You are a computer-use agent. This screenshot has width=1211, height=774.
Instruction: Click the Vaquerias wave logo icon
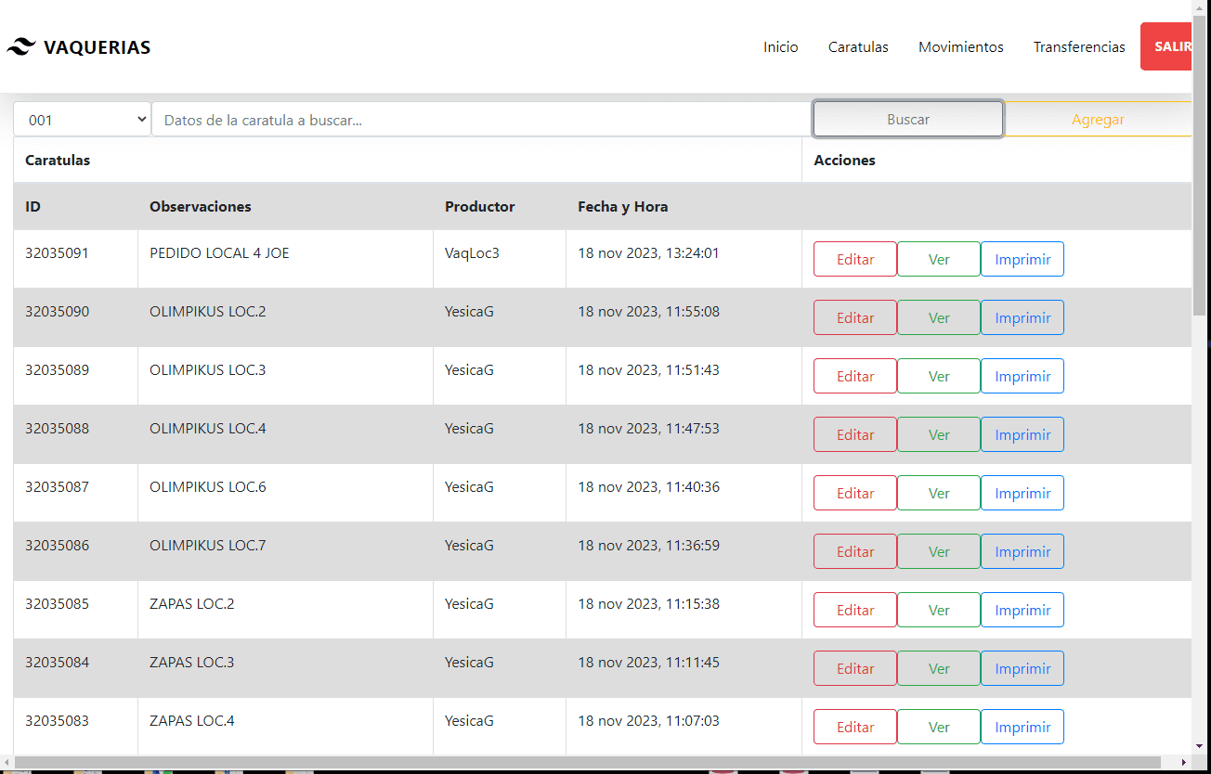21,47
